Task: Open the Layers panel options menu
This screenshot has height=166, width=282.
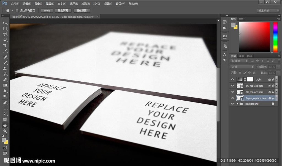Action: tap(279, 56)
